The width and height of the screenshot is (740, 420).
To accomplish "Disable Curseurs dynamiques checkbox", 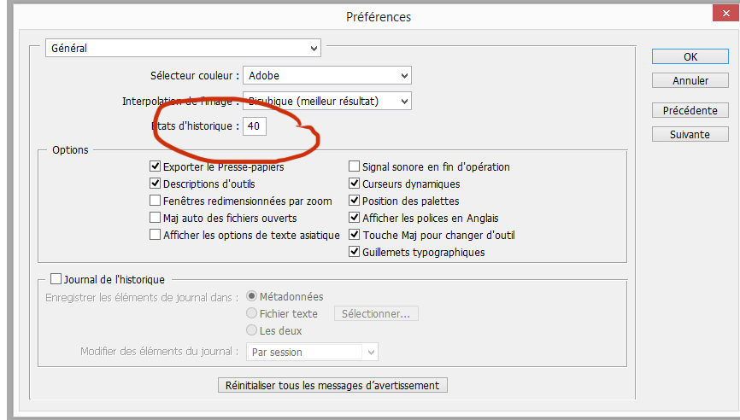I will pyautogui.click(x=355, y=184).
